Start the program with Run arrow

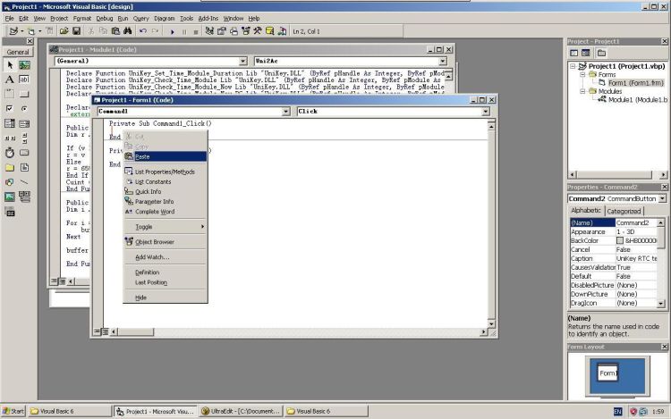[x=172, y=31]
